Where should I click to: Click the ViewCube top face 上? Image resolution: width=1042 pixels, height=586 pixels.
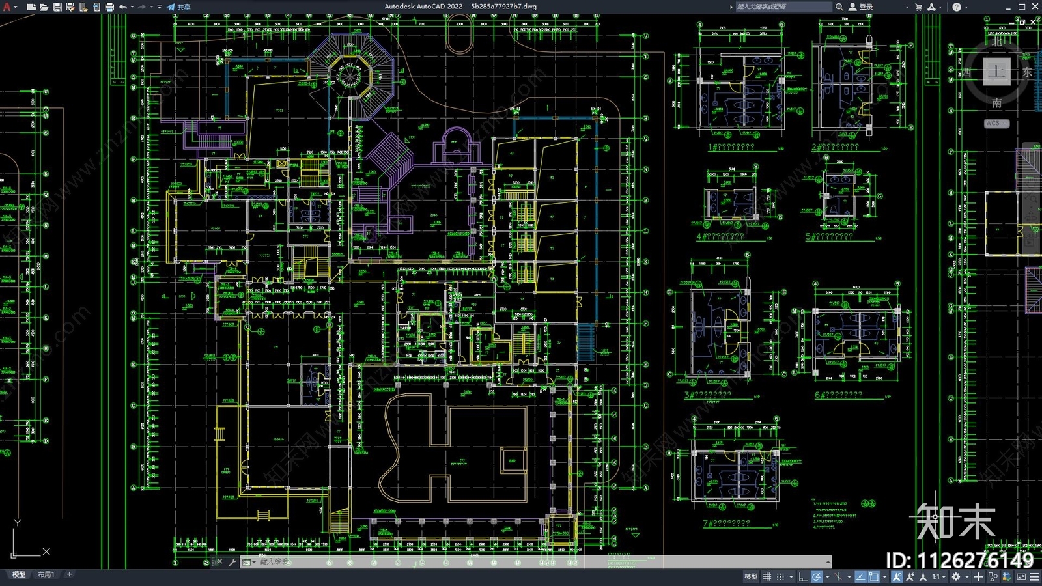996,72
